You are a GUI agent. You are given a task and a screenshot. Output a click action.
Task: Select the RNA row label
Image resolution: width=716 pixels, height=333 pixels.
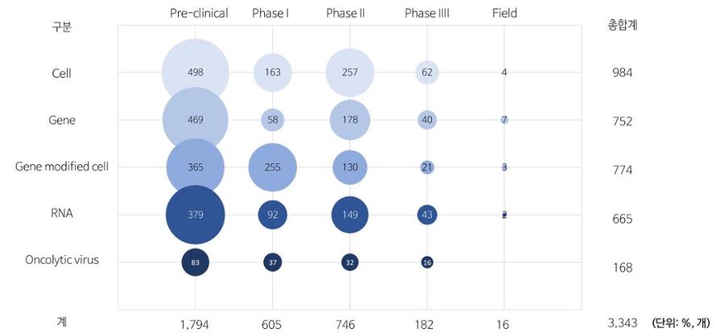[x=62, y=213]
